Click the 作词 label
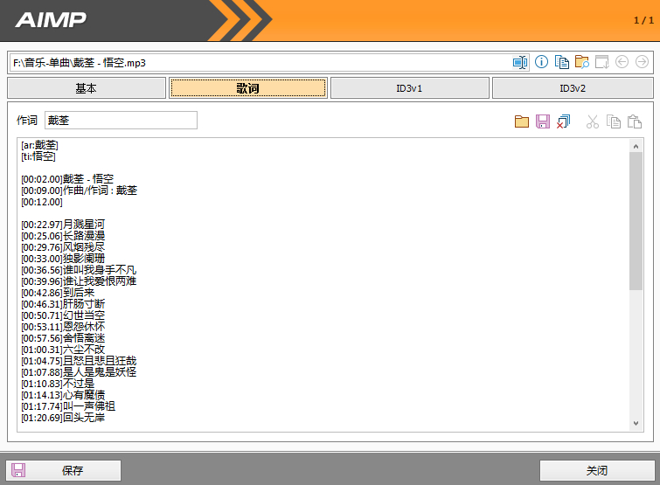This screenshot has height=485, width=660. tap(27, 121)
